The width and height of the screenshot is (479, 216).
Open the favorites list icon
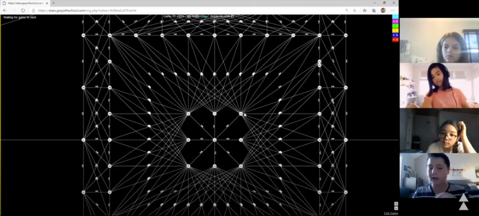[365, 10]
